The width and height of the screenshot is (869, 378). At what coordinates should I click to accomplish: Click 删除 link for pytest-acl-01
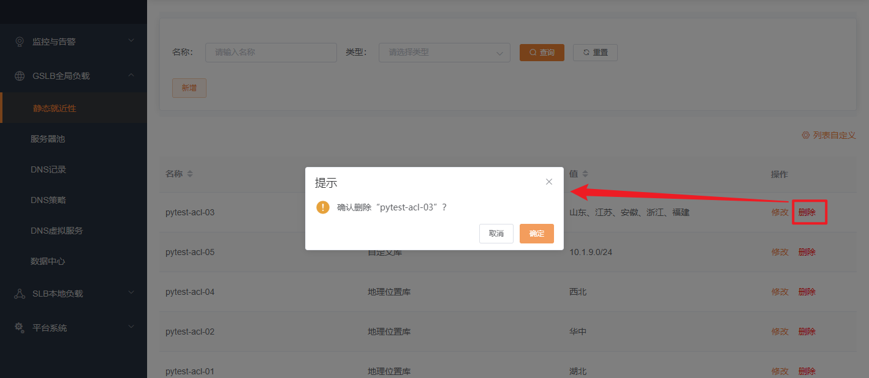click(807, 371)
